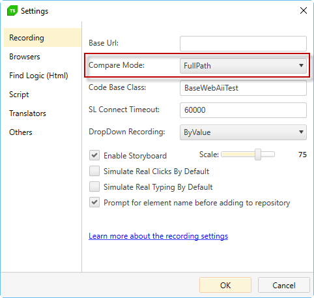The image size is (314, 298).
Task: Expand the Compare Mode dropdown
Action: (243, 66)
